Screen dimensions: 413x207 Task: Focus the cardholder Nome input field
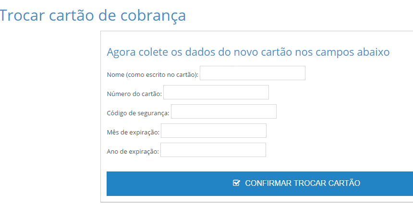(253, 73)
